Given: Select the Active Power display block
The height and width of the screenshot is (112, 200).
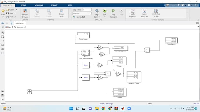Looking at the screenshot, I should [83, 35].
